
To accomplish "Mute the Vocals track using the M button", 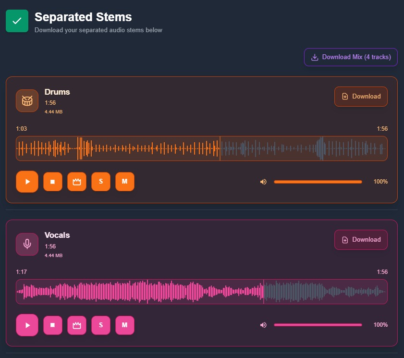I will pyautogui.click(x=125, y=325).
